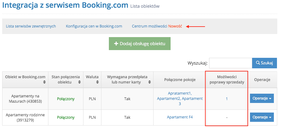Focus the Wyszukaj search field
This screenshot has height=128, width=281.
click(x=230, y=63)
